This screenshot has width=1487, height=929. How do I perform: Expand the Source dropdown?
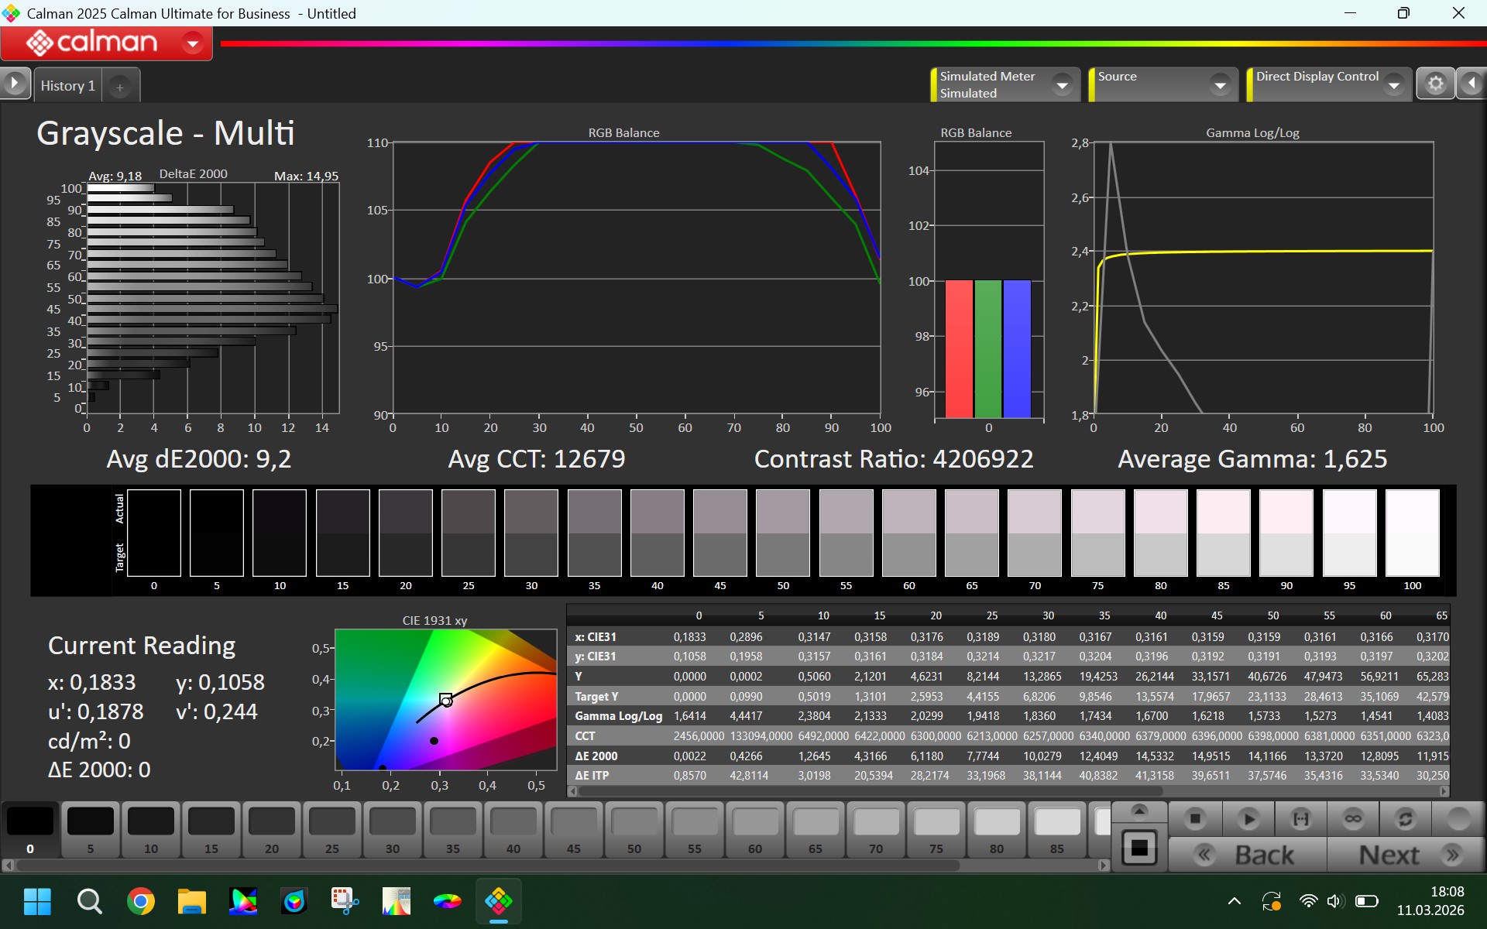pyautogui.click(x=1221, y=84)
